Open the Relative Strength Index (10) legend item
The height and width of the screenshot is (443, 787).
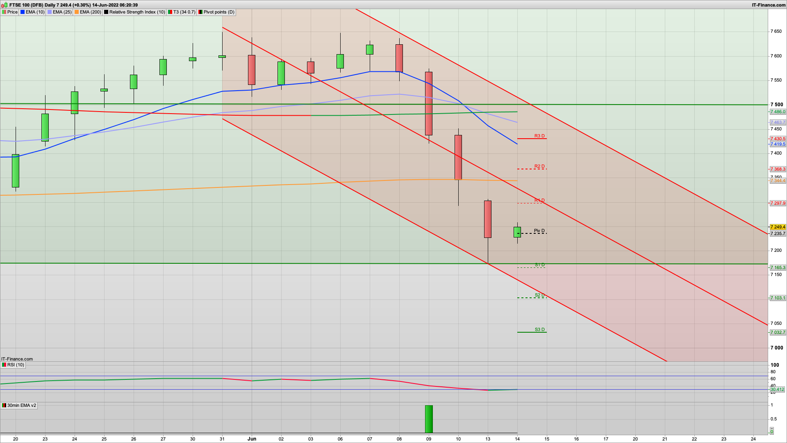tap(136, 12)
